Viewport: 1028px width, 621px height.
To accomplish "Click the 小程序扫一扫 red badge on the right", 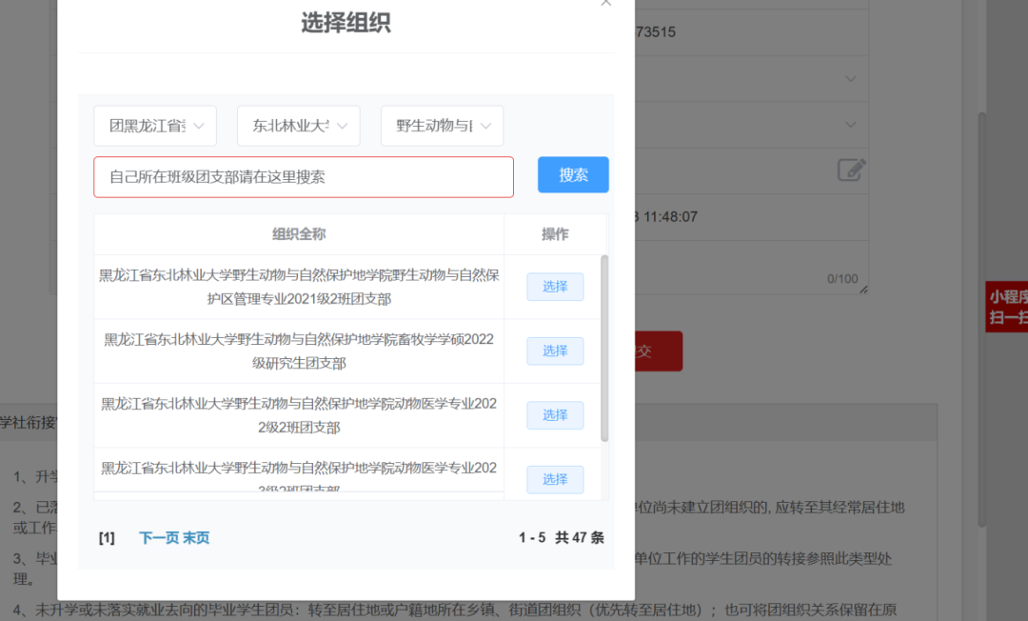I will click(1011, 307).
